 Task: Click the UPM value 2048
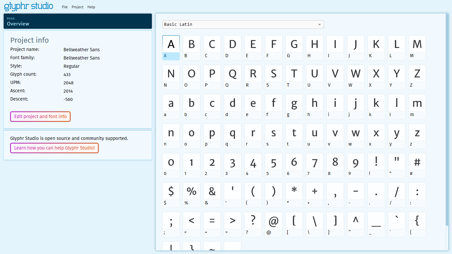click(68, 83)
